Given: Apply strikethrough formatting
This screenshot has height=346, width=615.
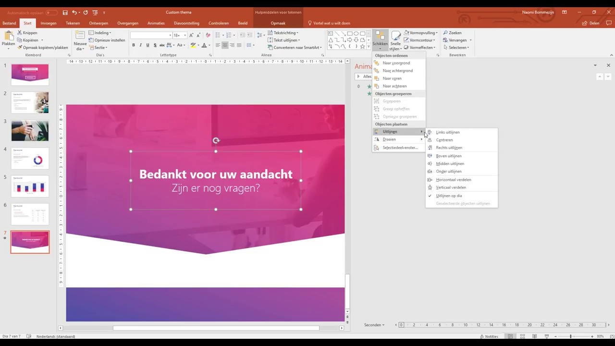Looking at the screenshot, I should coord(162,45).
